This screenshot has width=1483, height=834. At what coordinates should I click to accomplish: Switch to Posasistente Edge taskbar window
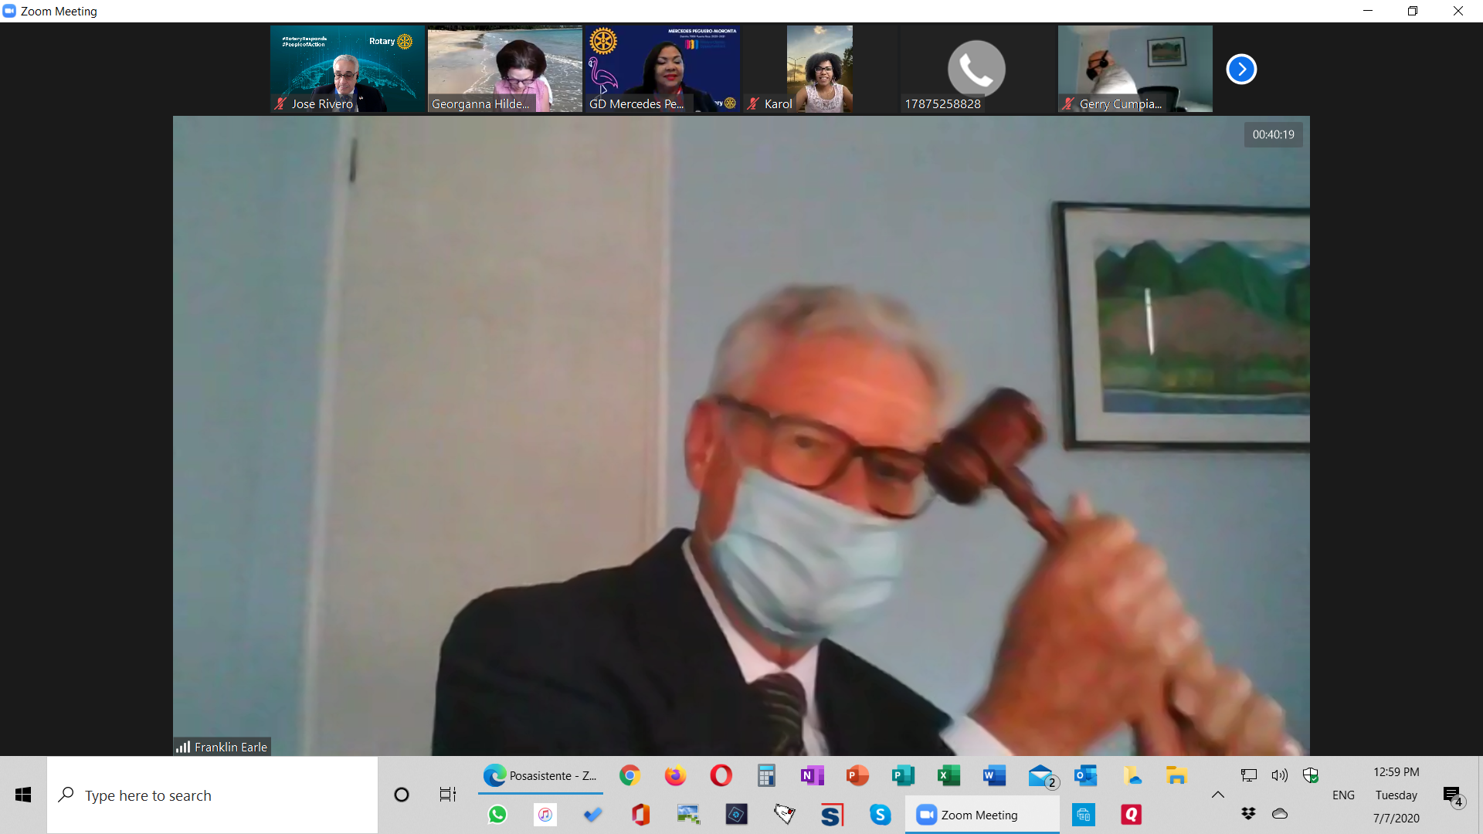click(x=541, y=775)
